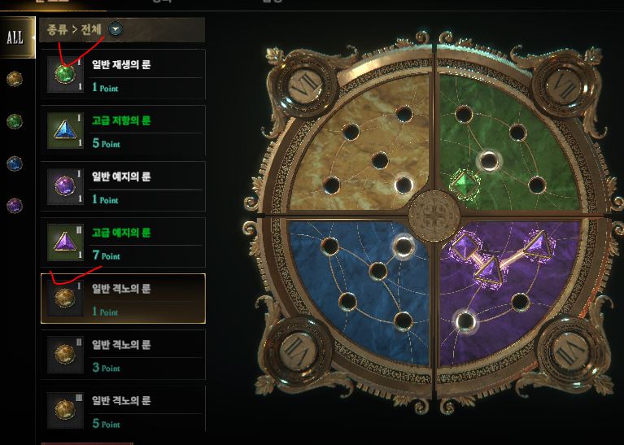Select the 고급 예지의 룬 7 Point entry

(123, 242)
